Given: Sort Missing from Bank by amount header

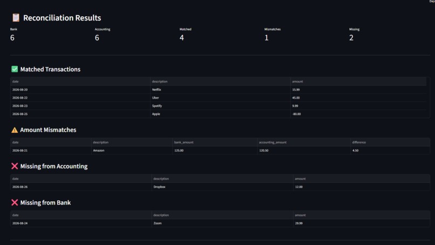Looking at the screenshot, I should (x=362, y=215).
